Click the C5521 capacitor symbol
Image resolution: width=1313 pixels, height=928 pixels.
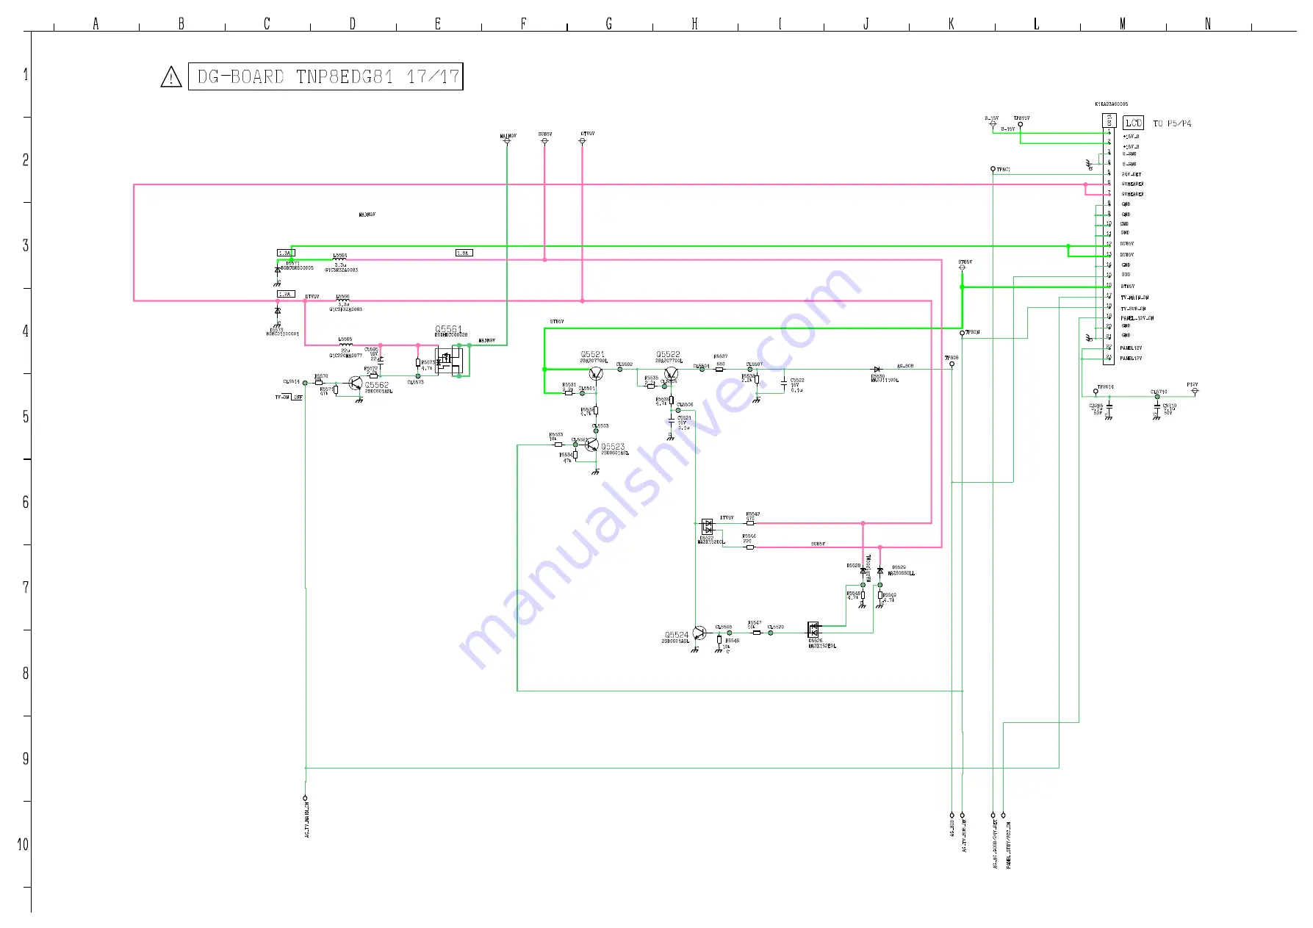pyautogui.click(x=672, y=422)
